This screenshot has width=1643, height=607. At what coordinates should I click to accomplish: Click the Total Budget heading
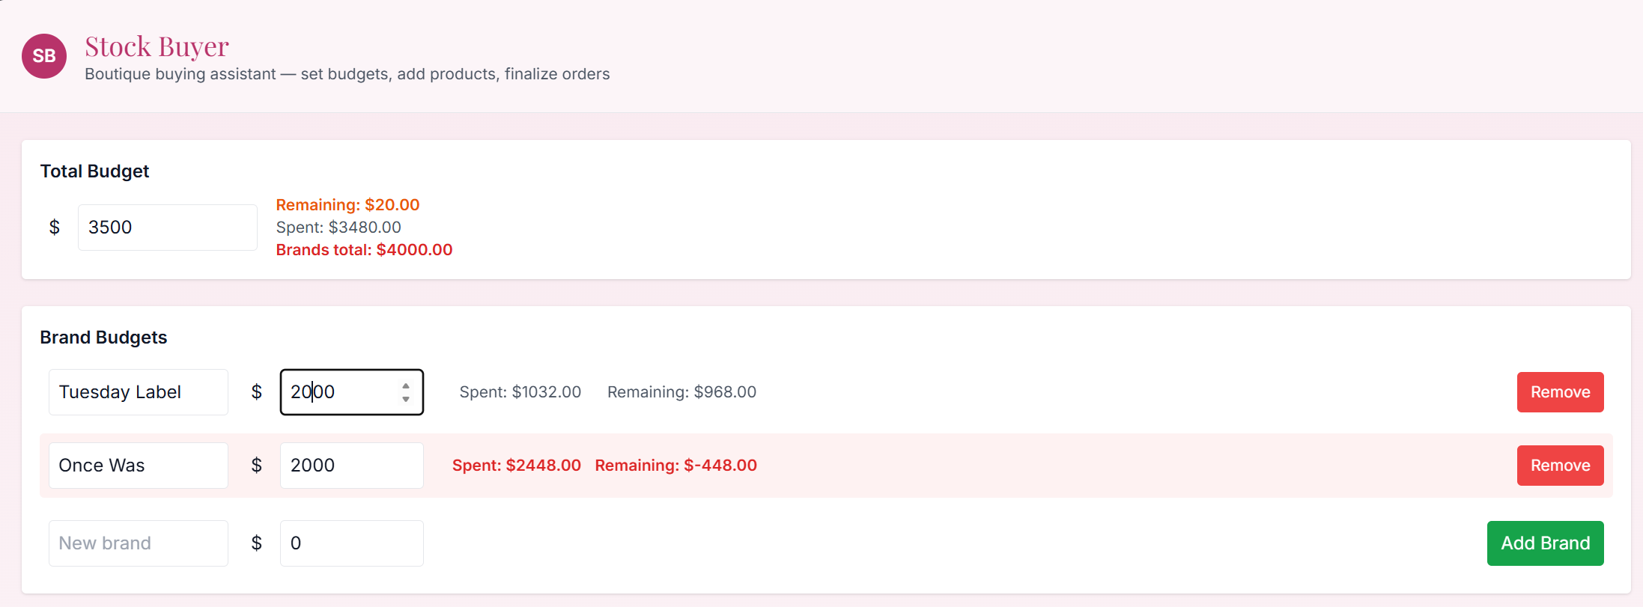94,171
